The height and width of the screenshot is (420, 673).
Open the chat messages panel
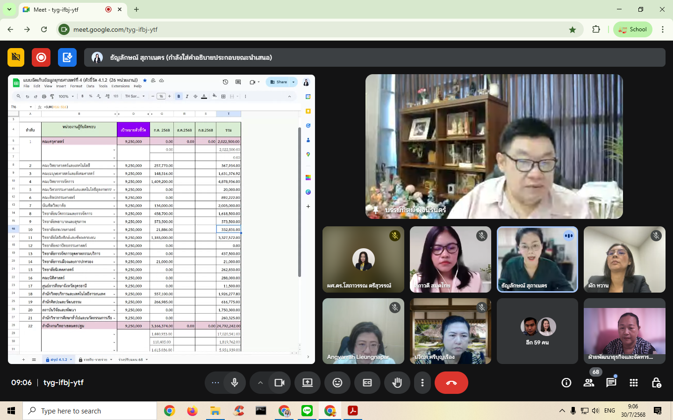(611, 383)
